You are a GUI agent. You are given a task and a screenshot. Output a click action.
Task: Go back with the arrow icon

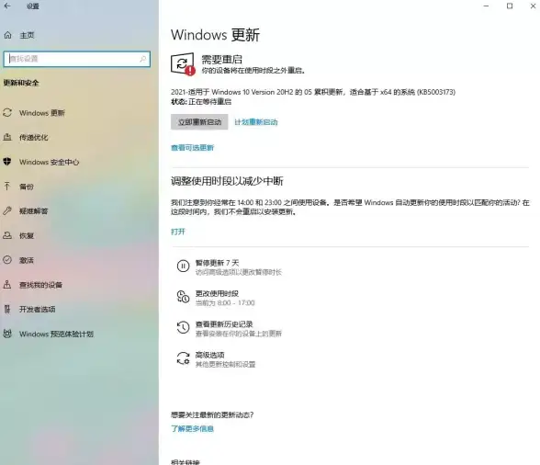coord(7,6)
